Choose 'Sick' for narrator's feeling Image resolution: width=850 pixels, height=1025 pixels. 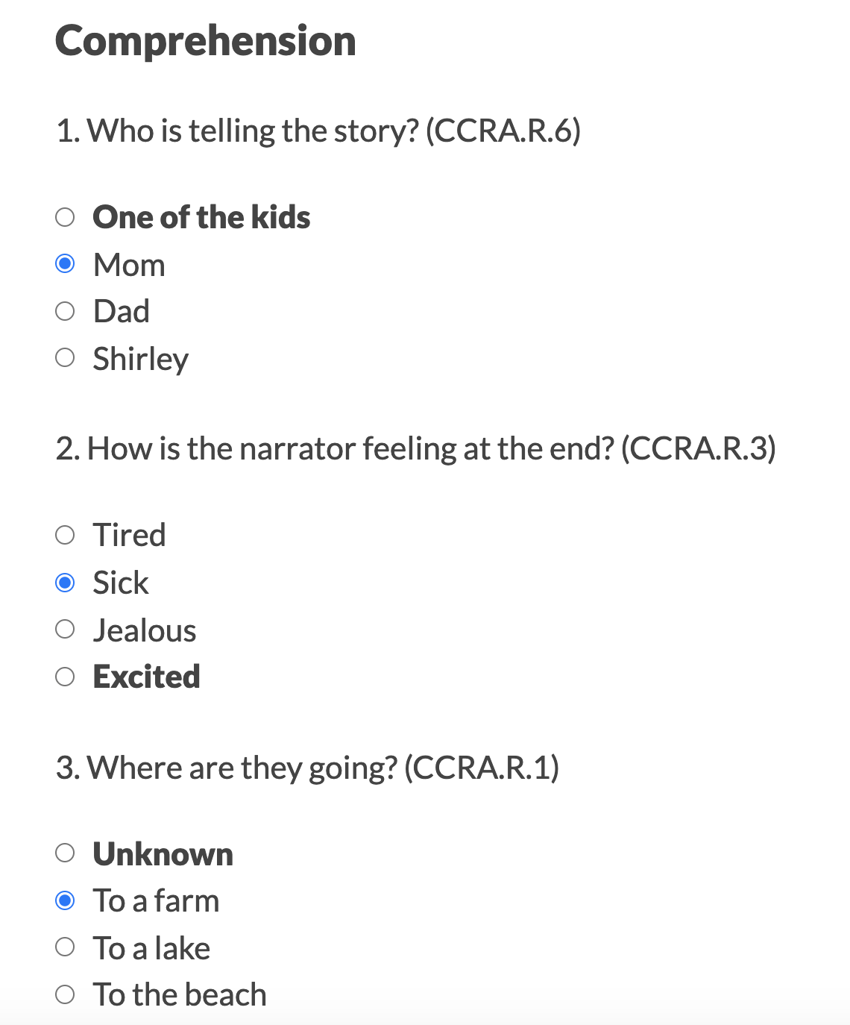66,583
